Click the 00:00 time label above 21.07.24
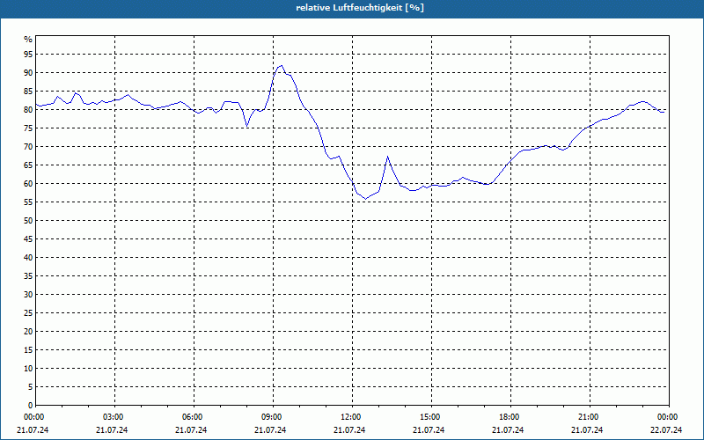The width and height of the screenshot is (704, 440). click(33, 417)
